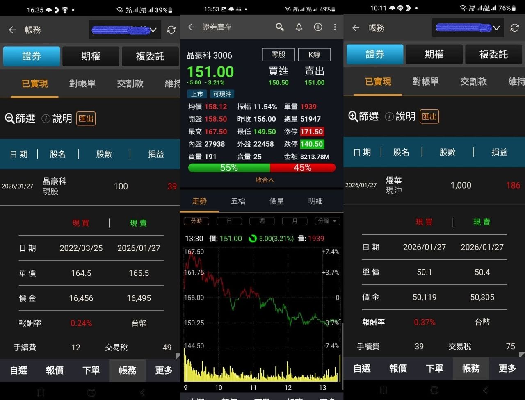Refresh the right 帳務 account data
This screenshot has width=525, height=400.
pyautogui.click(x=514, y=27)
